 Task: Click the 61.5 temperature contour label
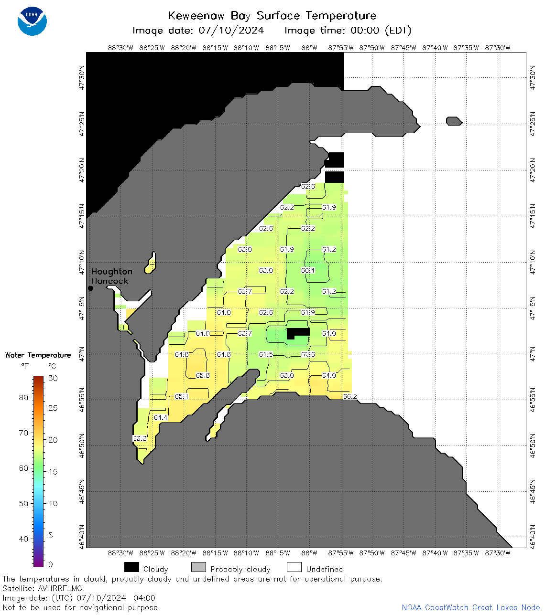point(266,354)
